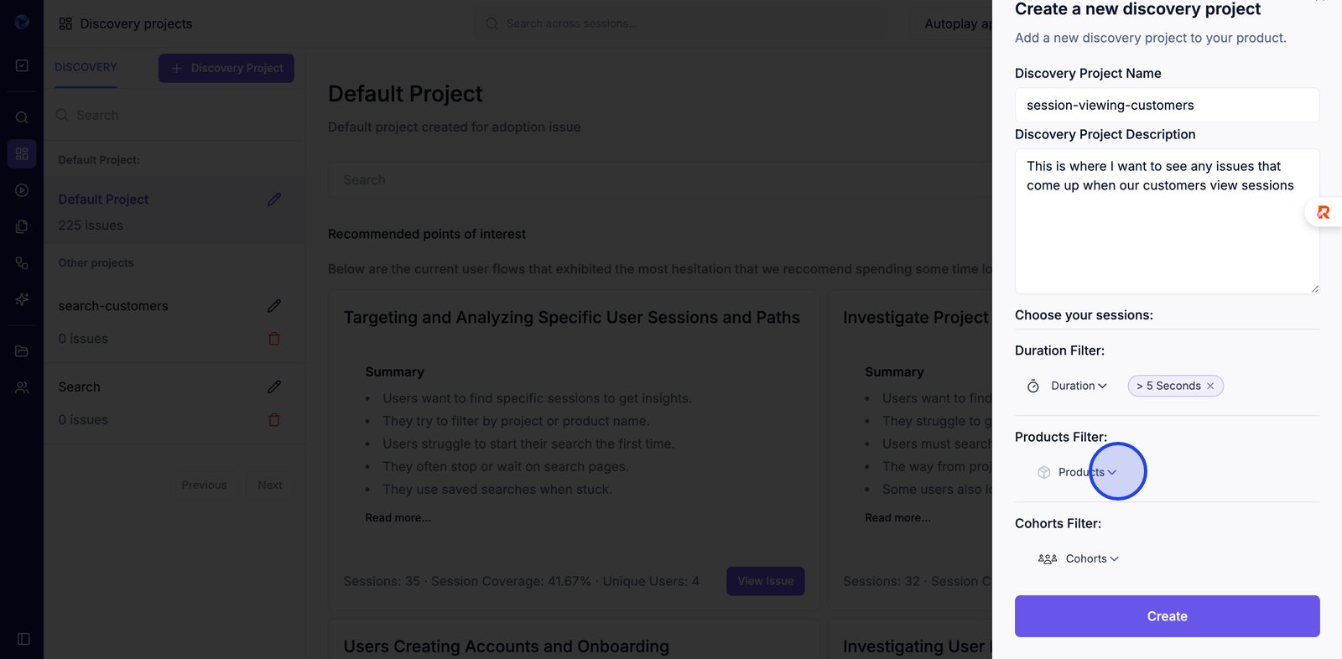
Task: Click the search magnifier icon in left rail
Action: coord(22,117)
